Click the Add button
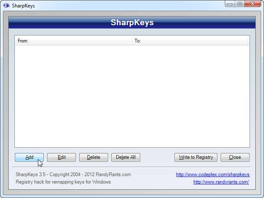The width and height of the screenshot is (264, 198). click(29, 157)
